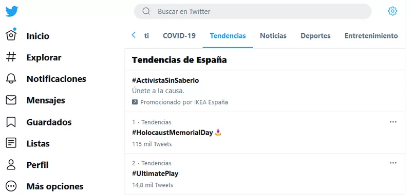Open options for #HolocaustMemorialDay trend
This screenshot has height=195, width=411.
coord(393,122)
